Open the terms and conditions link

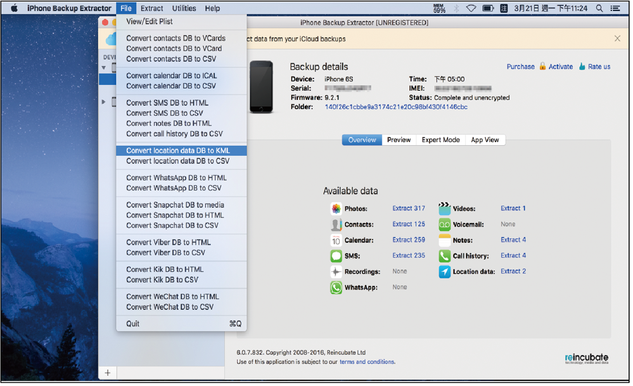click(x=367, y=362)
